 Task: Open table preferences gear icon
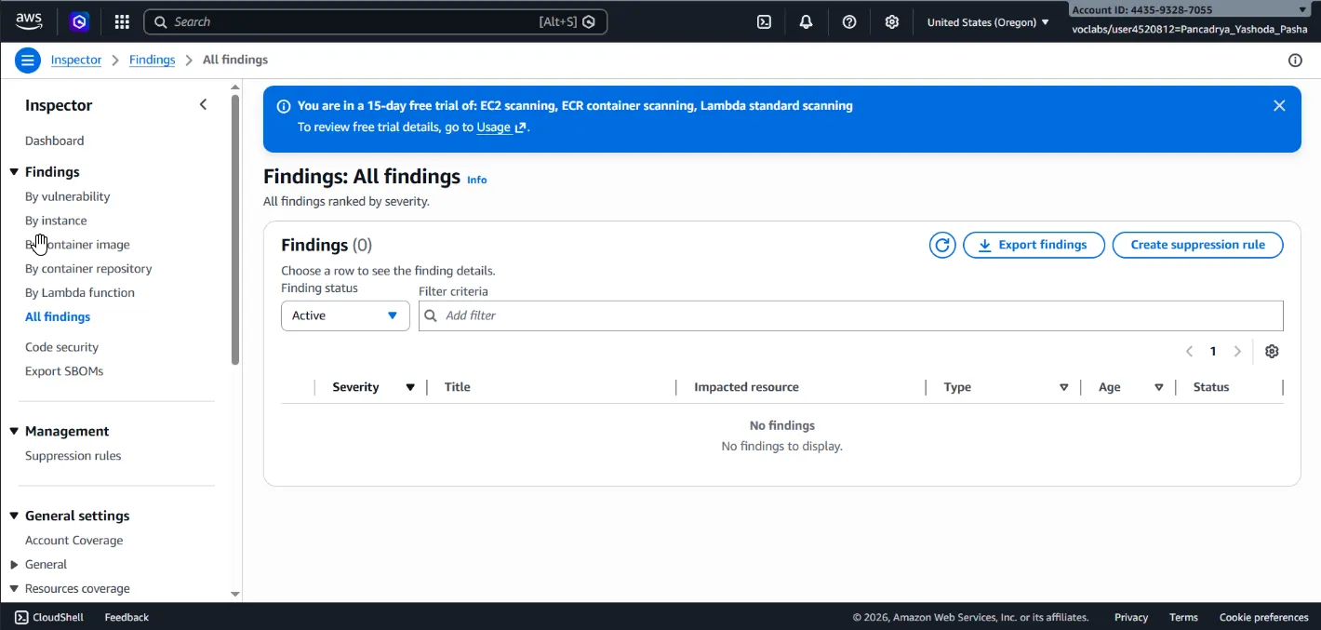[x=1272, y=351]
